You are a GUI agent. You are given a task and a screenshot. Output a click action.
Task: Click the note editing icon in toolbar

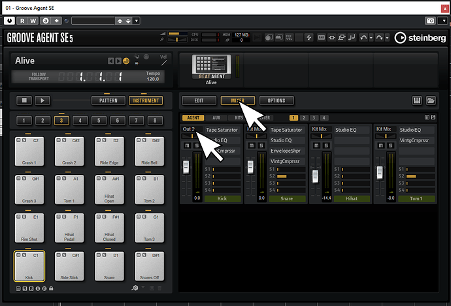352,37
